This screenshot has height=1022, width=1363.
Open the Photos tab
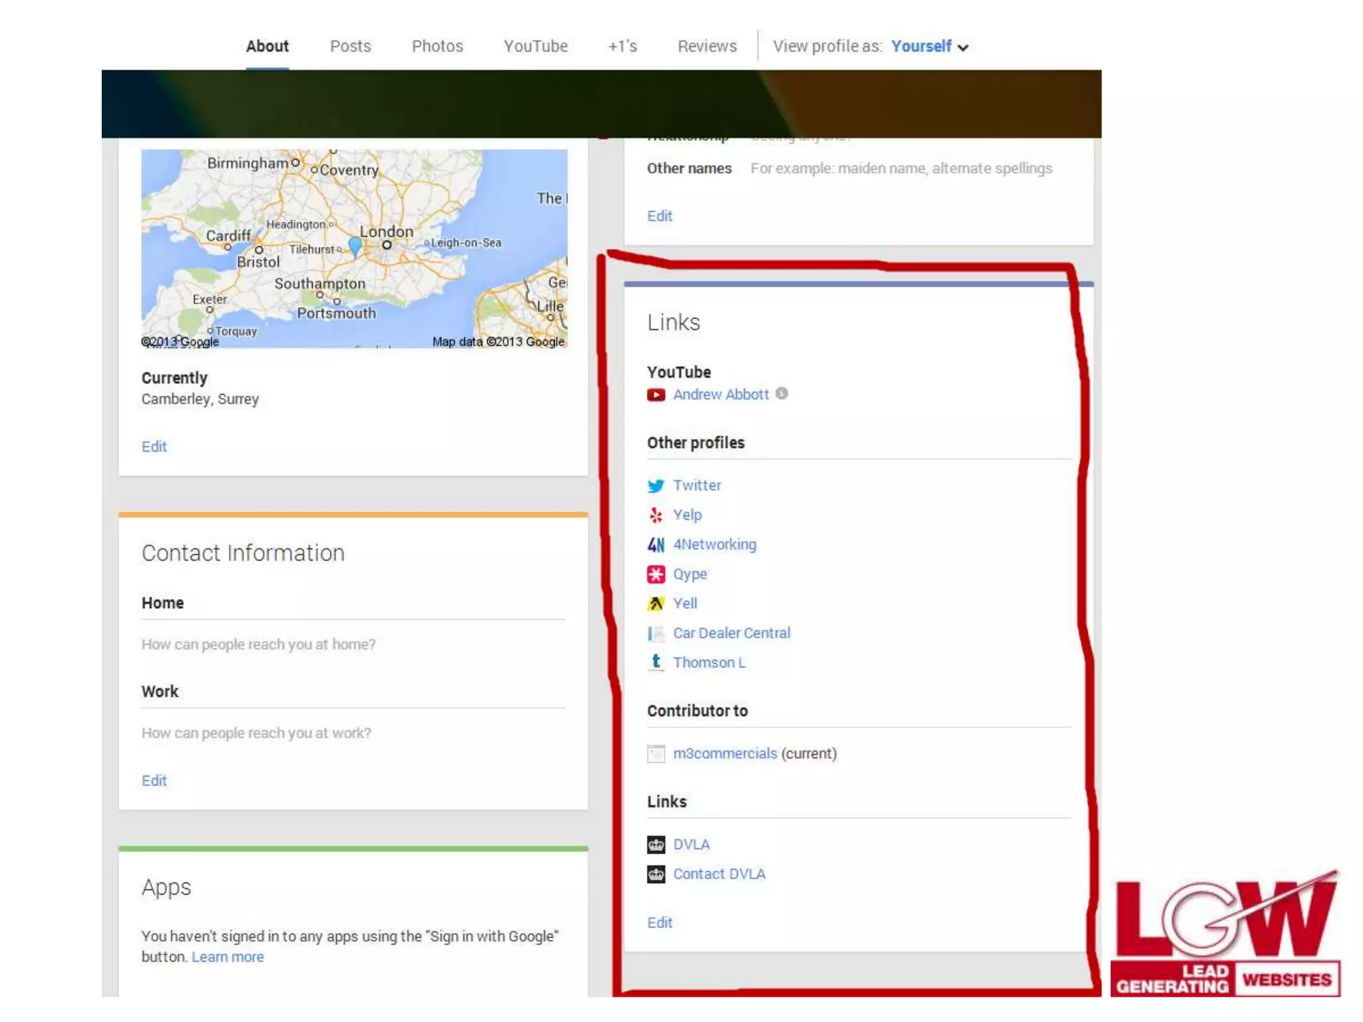pyautogui.click(x=437, y=47)
